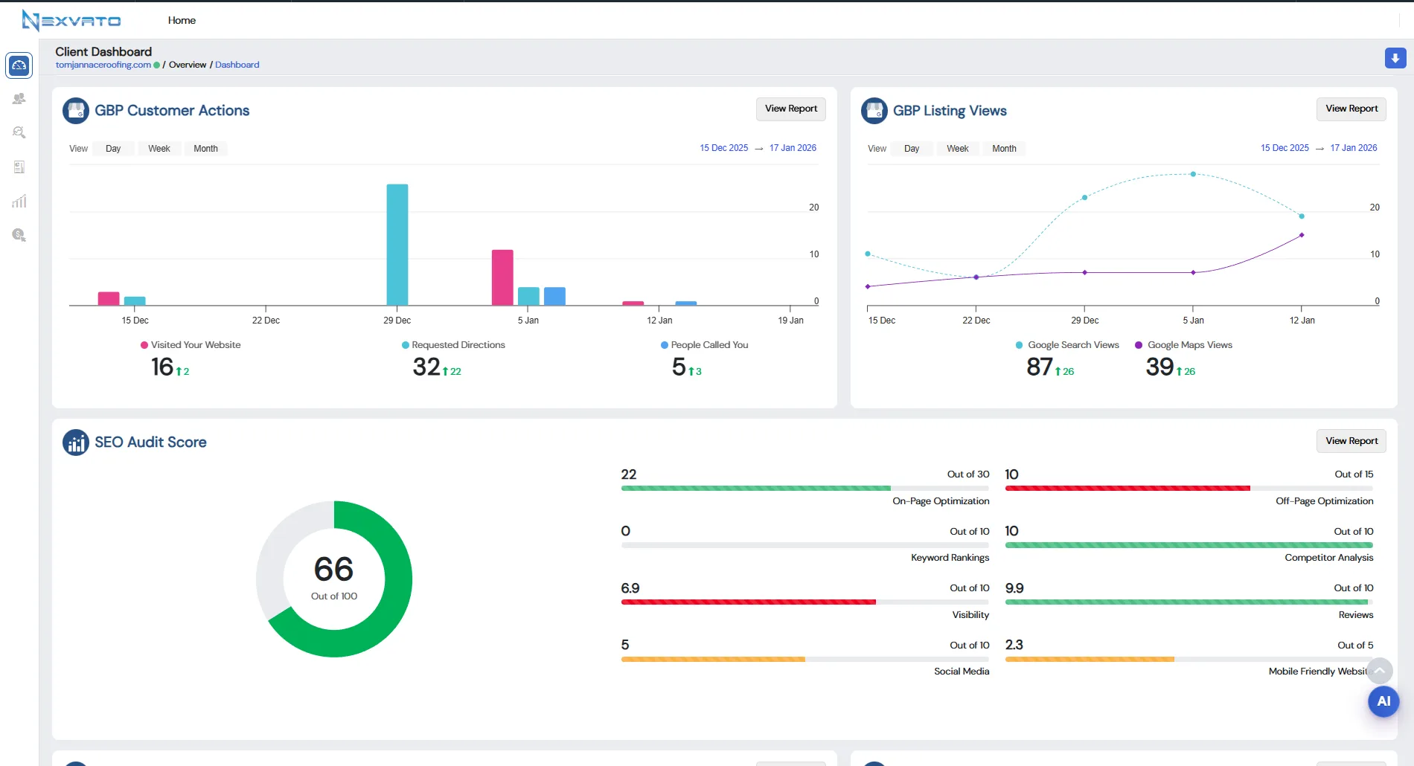Image resolution: width=1414 pixels, height=766 pixels.
Task: Open the clients section from the sidebar
Action: pyautogui.click(x=19, y=98)
